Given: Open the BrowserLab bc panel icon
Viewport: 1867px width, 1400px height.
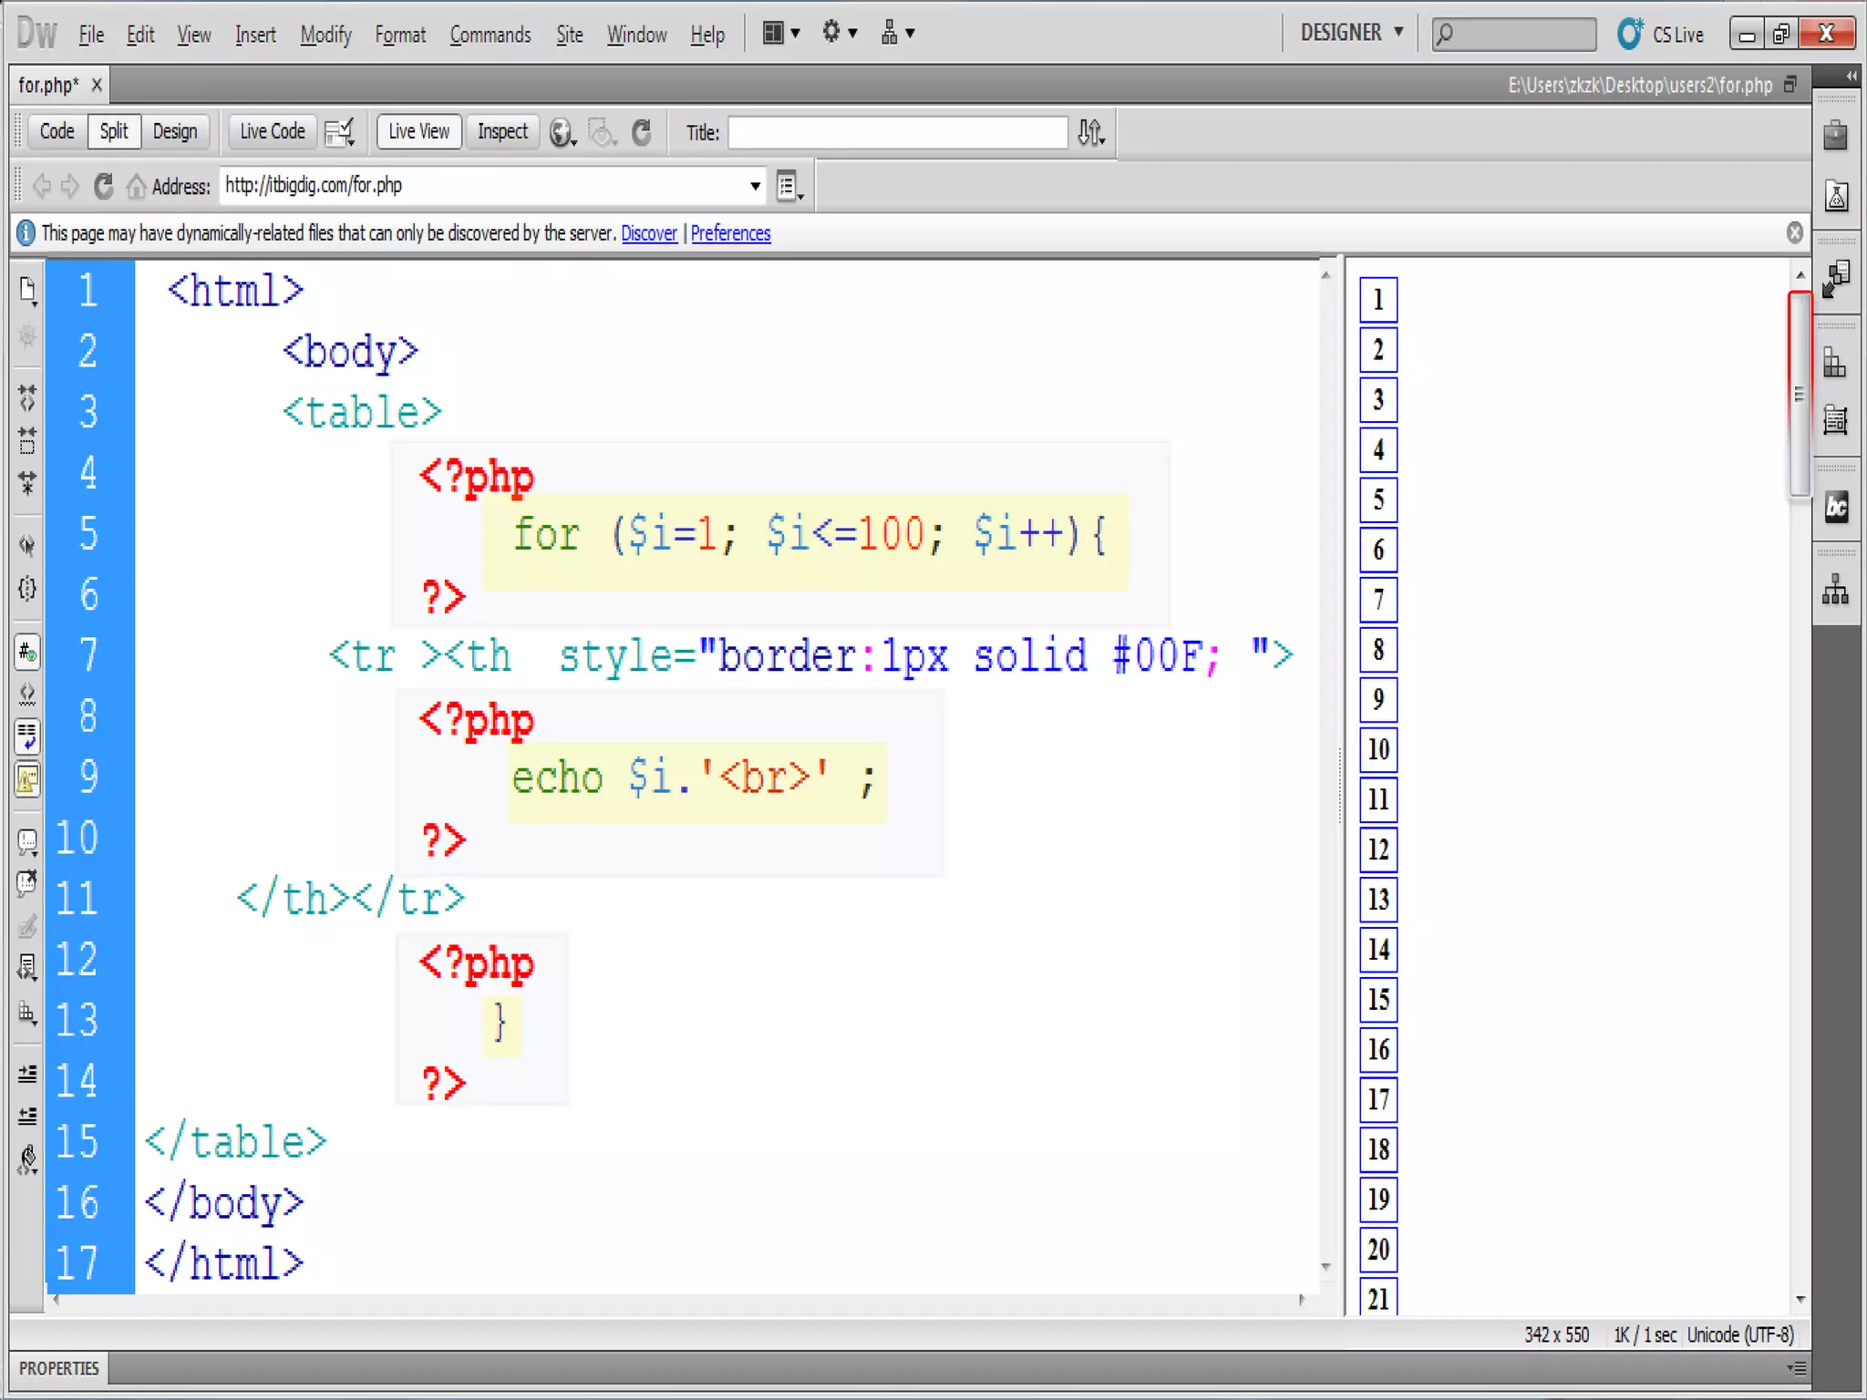Looking at the screenshot, I should tap(1836, 507).
